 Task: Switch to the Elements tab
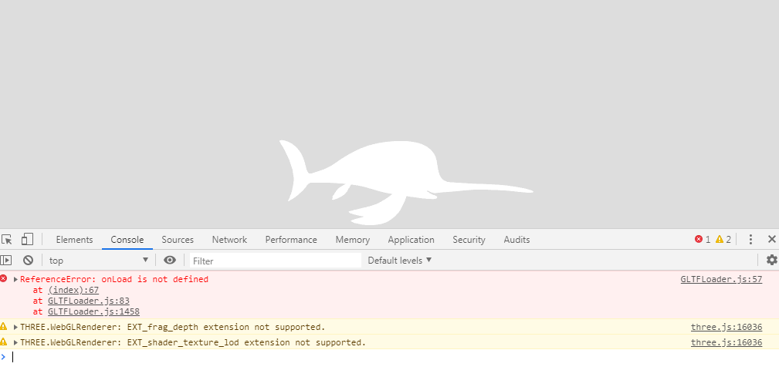[x=74, y=240]
